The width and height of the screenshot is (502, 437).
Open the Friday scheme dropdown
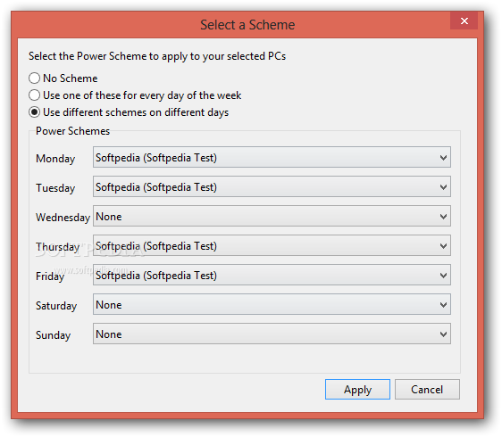tap(272, 275)
